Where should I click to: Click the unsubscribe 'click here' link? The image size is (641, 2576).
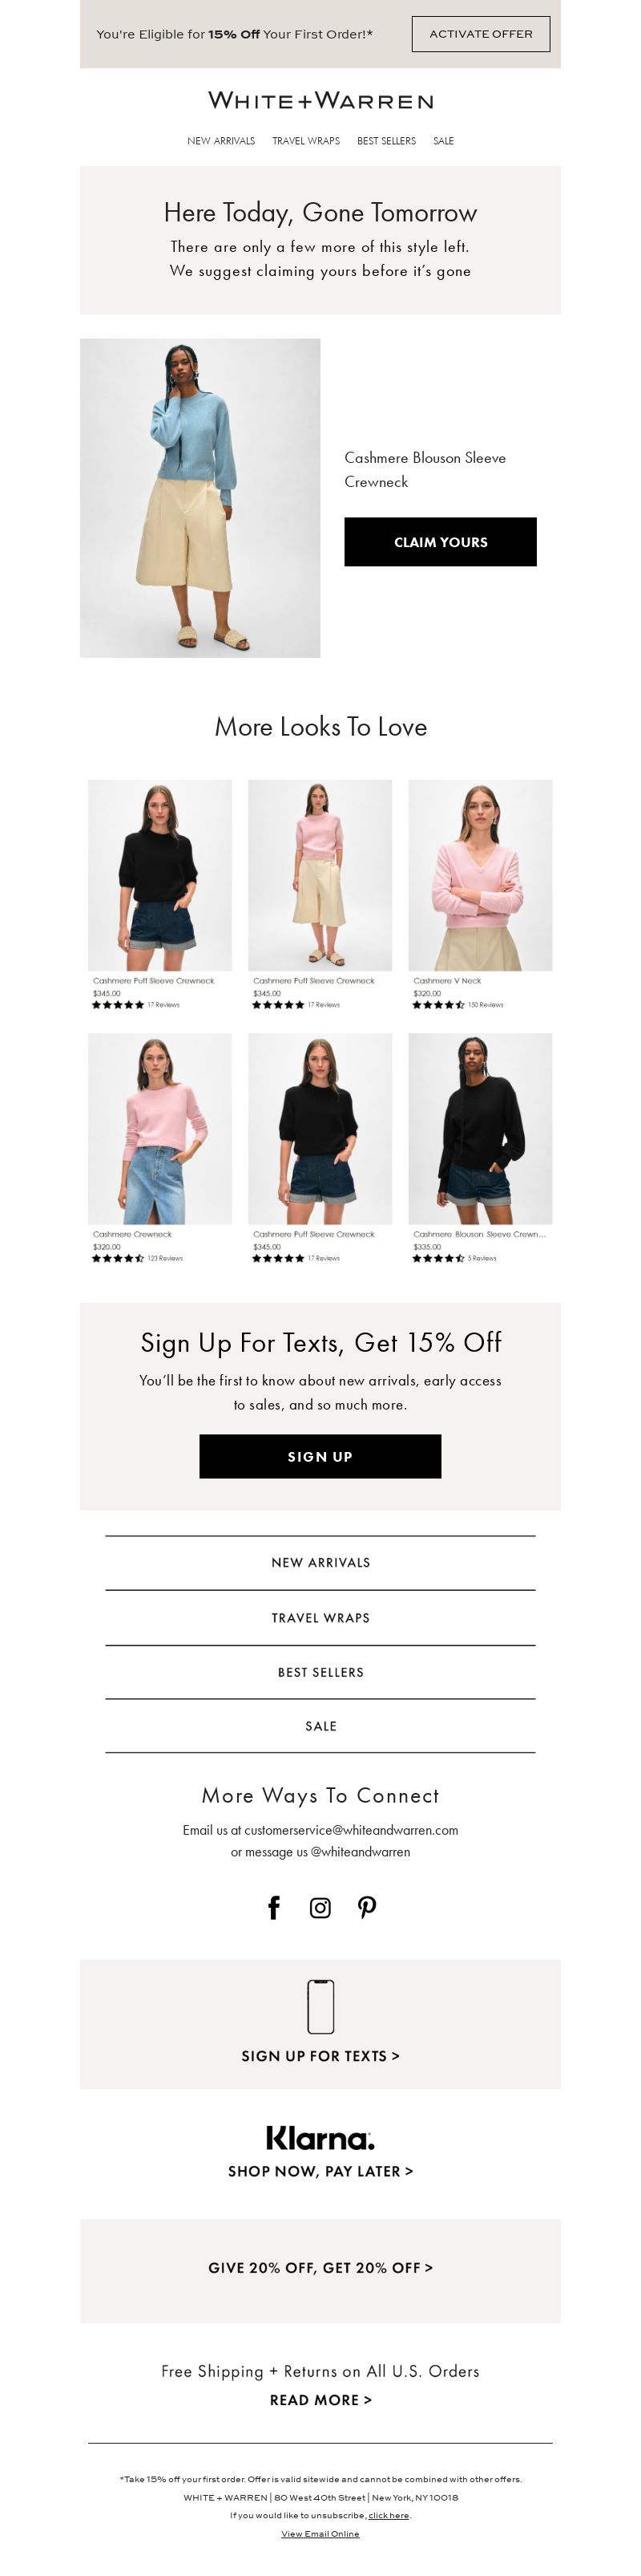pyautogui.click(x=389, y=2515)
